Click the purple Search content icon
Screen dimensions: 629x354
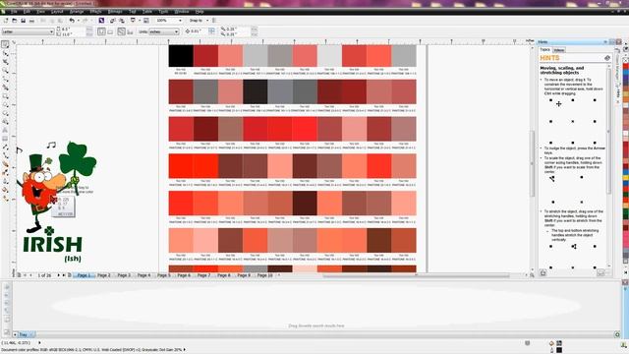pos(101,21)
